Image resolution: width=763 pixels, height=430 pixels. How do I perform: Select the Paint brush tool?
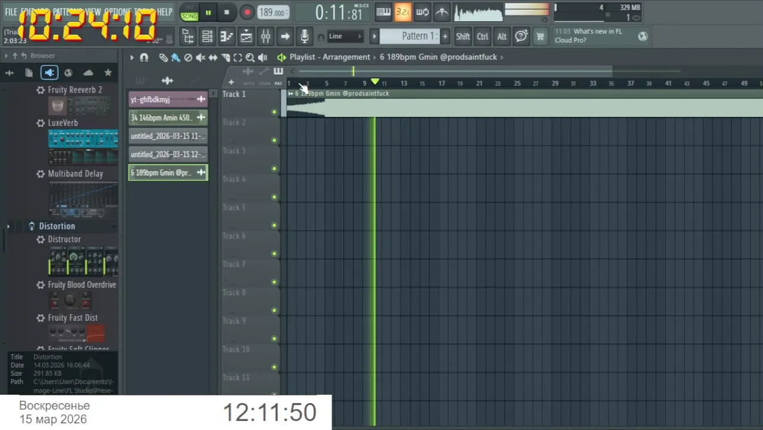coord(176,57)
